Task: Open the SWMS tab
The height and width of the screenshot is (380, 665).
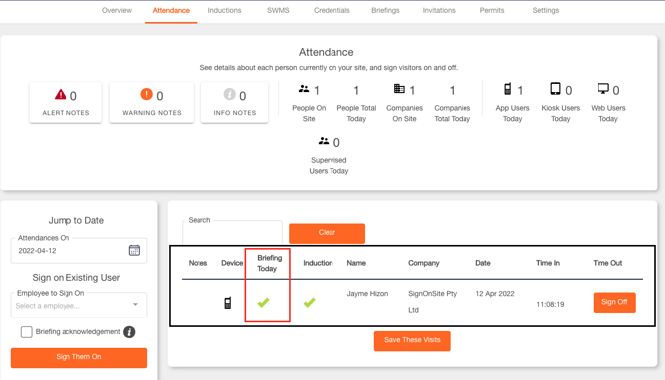Action: coord(278,10)
